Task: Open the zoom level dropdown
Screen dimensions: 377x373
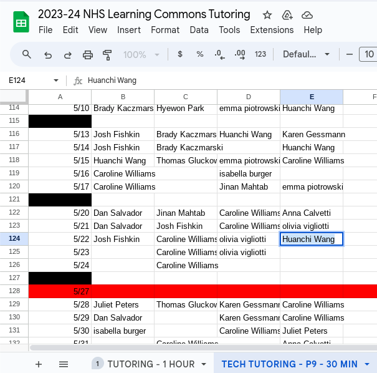Action: tap(141, 55)
